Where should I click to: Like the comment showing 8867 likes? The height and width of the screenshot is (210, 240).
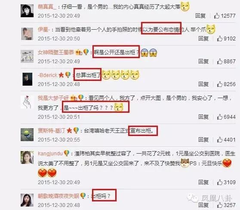tap(219, 61)
